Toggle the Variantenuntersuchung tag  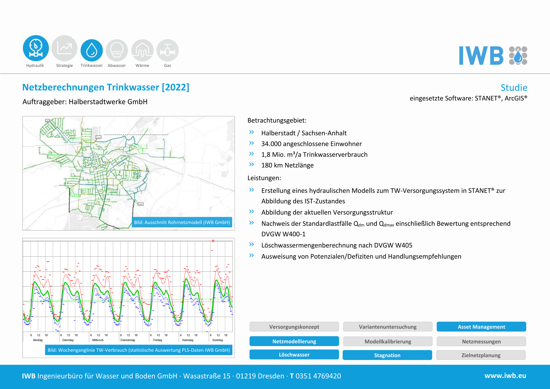click(x=388, y=327)
